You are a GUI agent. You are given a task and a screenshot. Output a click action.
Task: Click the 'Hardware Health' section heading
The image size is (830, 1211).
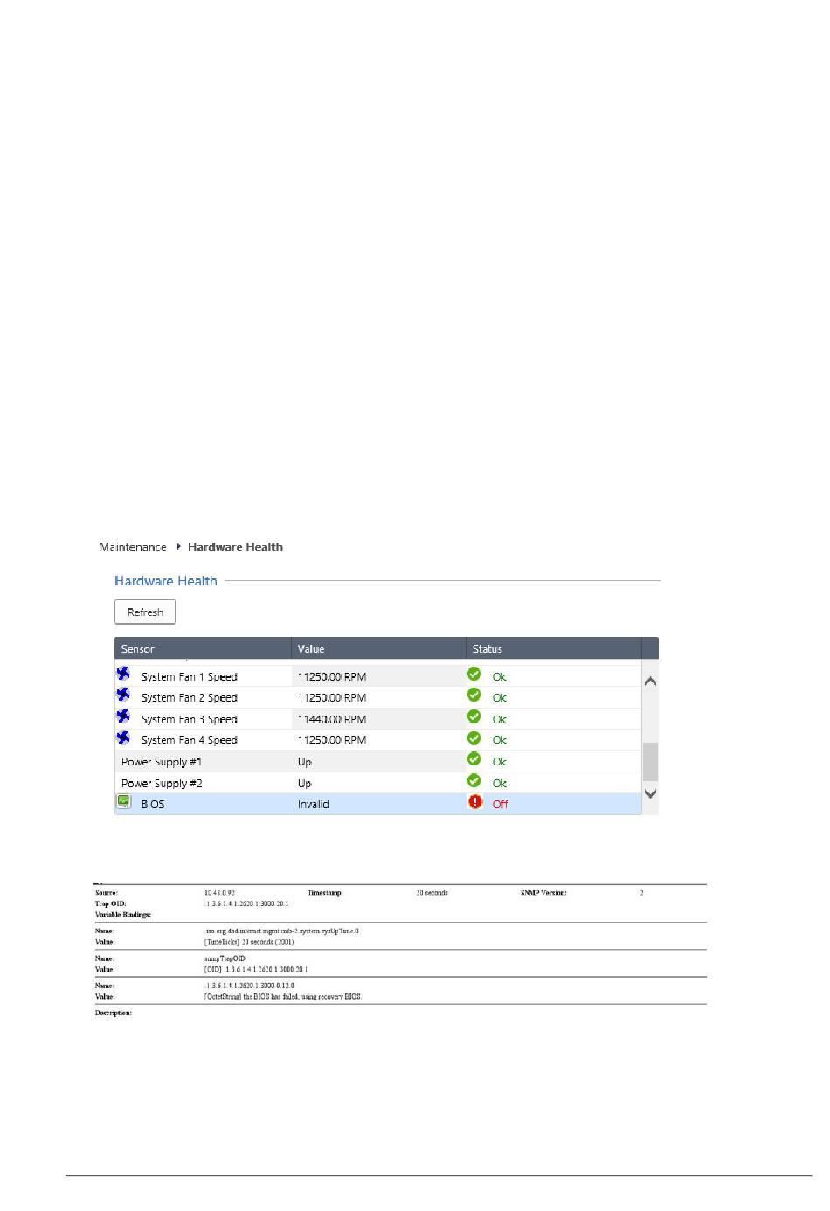pos(166,581)
